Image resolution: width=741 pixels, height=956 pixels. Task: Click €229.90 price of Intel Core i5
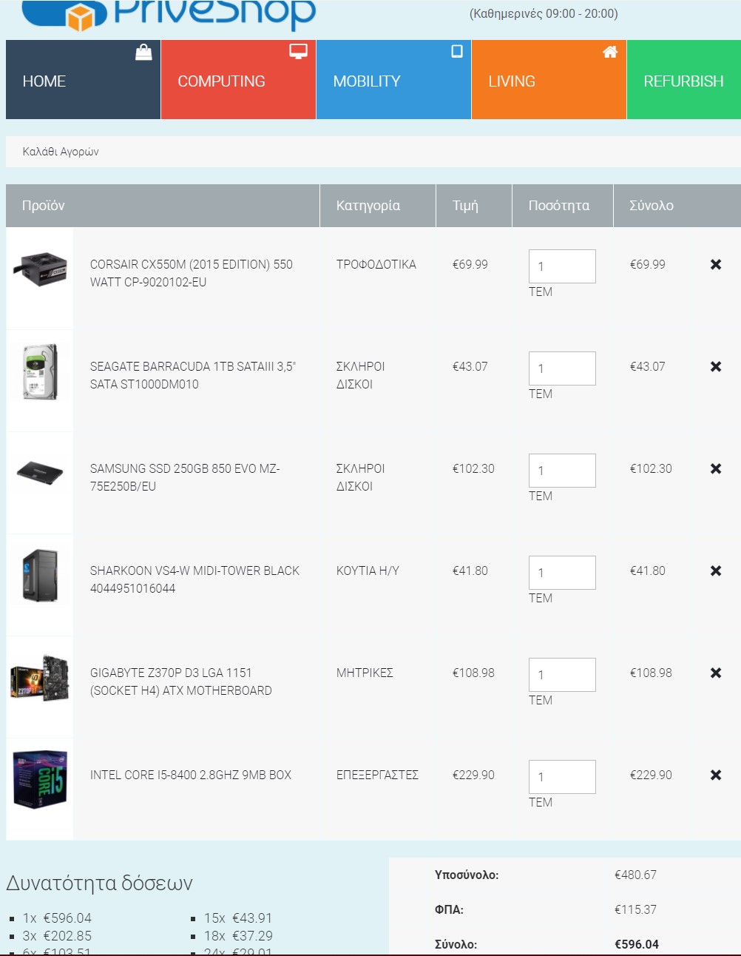click(473, 775)
